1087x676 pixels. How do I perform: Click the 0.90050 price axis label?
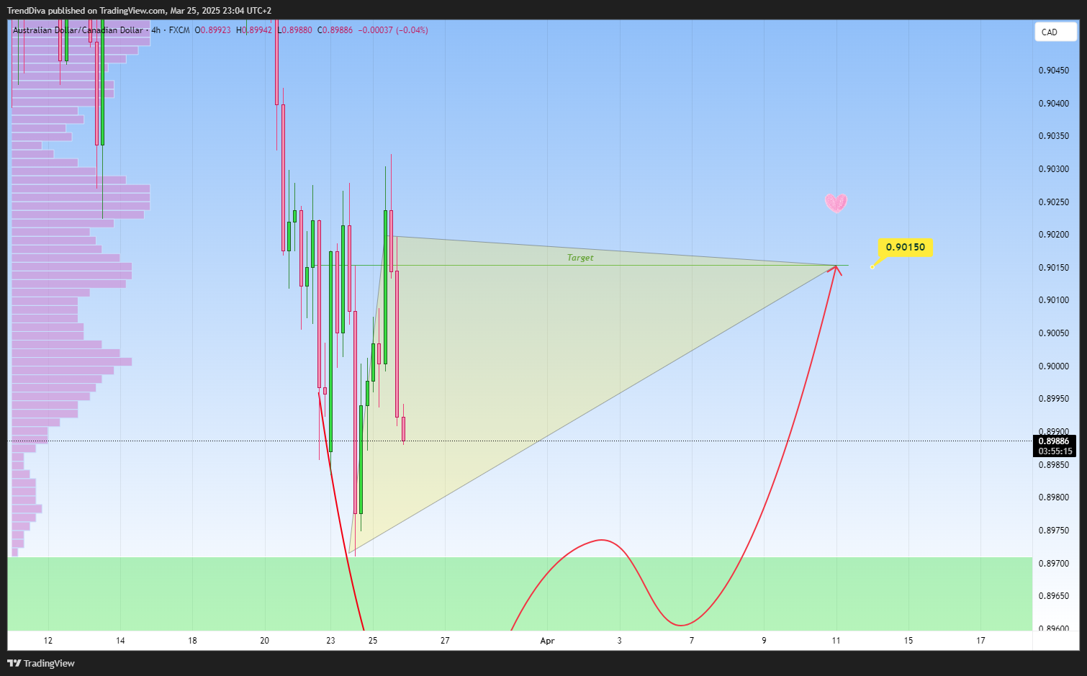coord(1053,333)
